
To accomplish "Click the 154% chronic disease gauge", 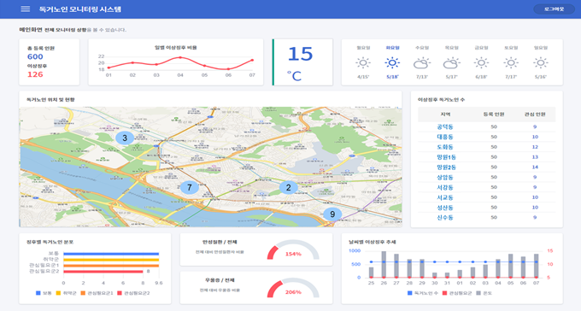I will (x=293, y=250).
